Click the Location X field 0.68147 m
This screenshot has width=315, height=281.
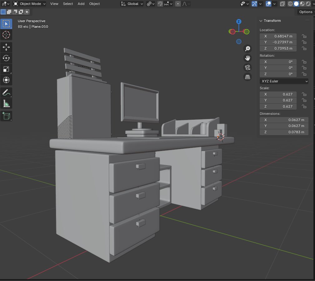point(278,36)
